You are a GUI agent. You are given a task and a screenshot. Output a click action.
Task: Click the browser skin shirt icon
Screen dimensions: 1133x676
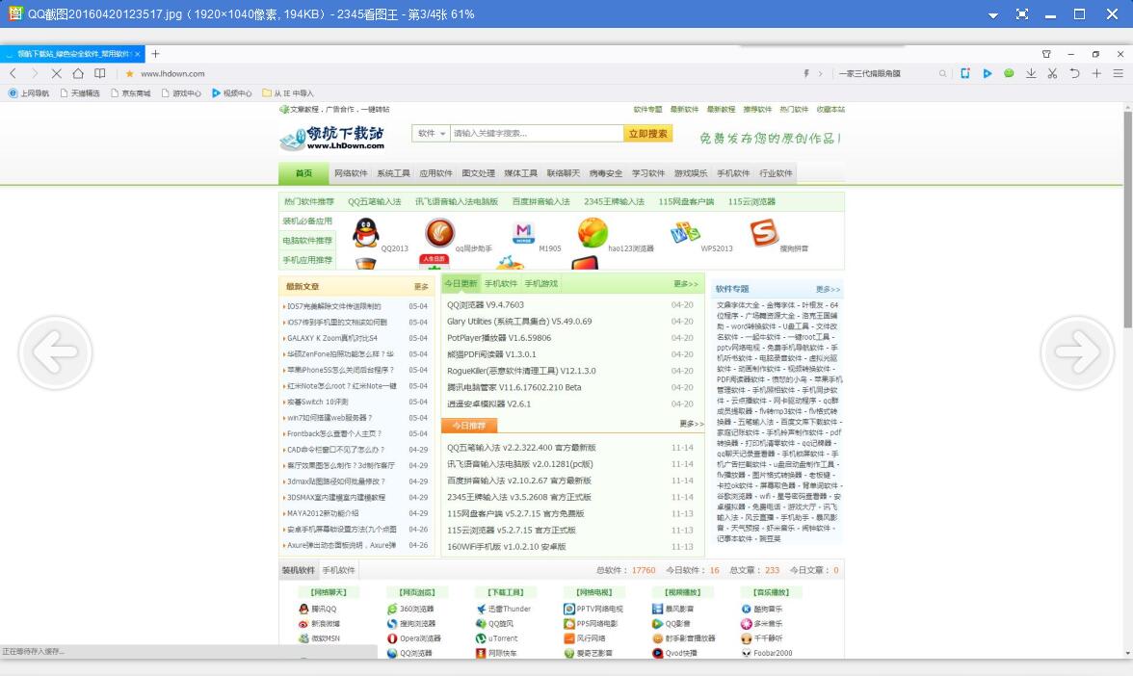click(x=1046, y=54)
